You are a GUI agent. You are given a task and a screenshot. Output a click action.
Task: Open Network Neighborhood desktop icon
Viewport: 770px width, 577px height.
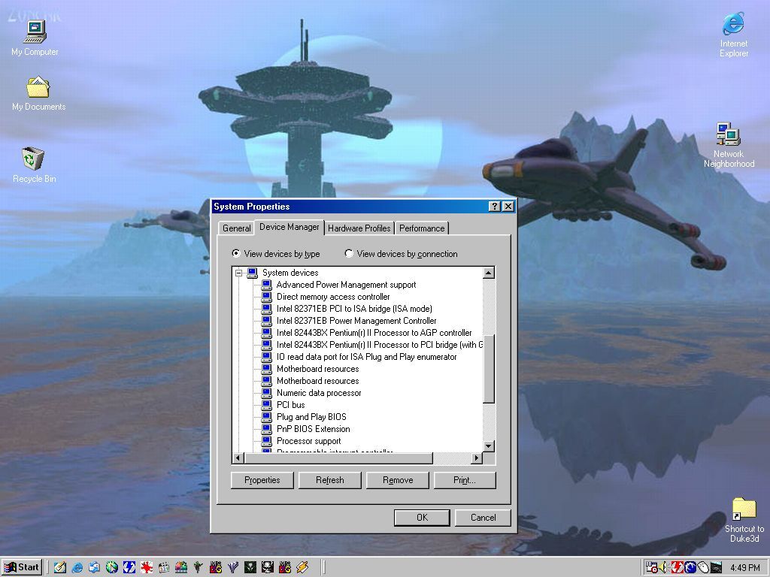(728, 135)
